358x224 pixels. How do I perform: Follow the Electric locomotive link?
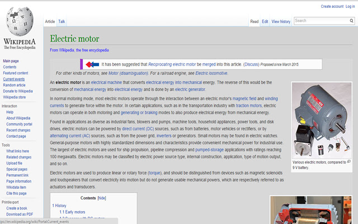211,73
